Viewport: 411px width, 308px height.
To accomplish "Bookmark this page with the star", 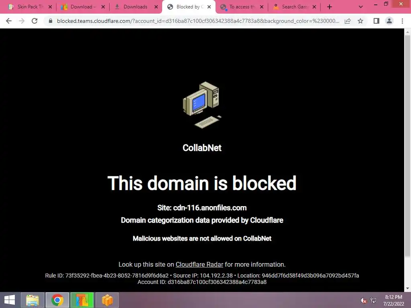I will pyautogui.click(x=360, y=21).
